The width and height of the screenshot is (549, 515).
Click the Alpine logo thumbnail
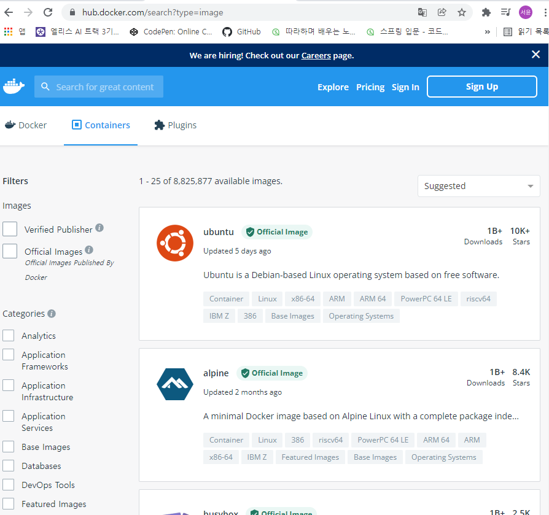pyautogui.click(x=175, y=384)
